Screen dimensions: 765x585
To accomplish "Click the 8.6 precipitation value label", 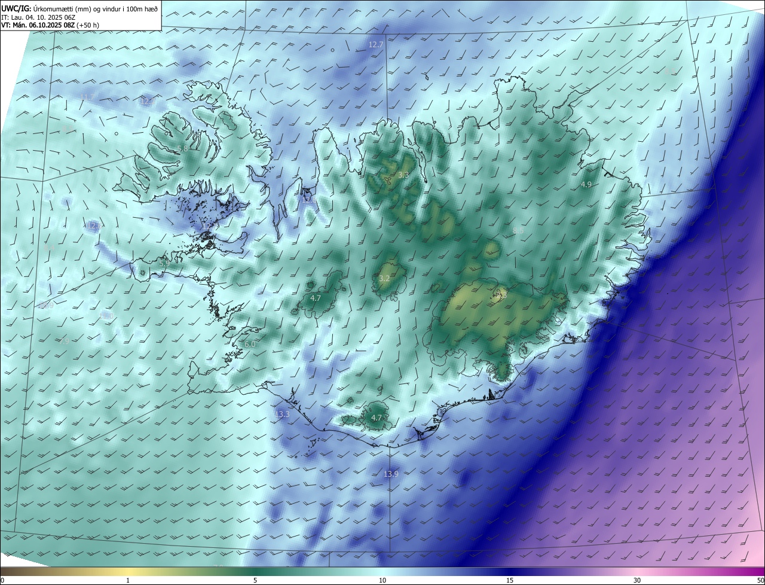I will point(518,230).
